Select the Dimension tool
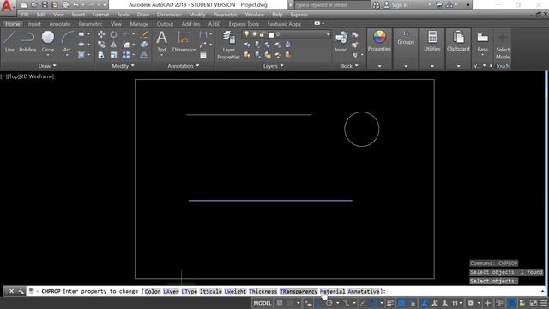This screenshot has height=309, width=549. coord(184,41)
